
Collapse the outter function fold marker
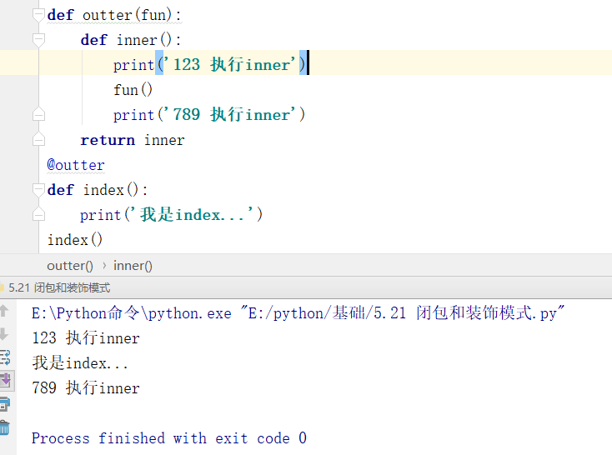point(38,15)
